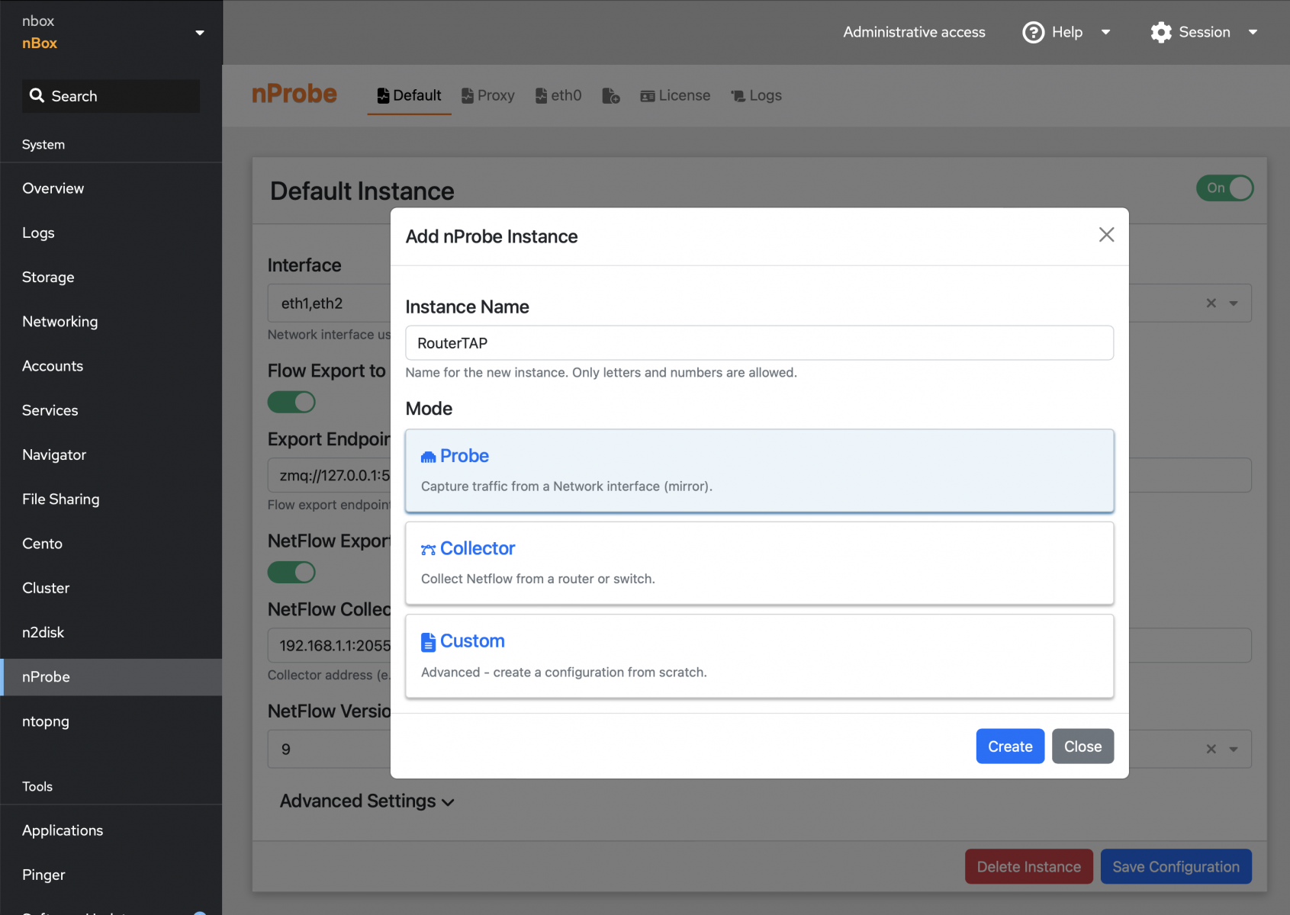
Task: Open File Sharing in the sidebar
Action: tap(111, 499)
